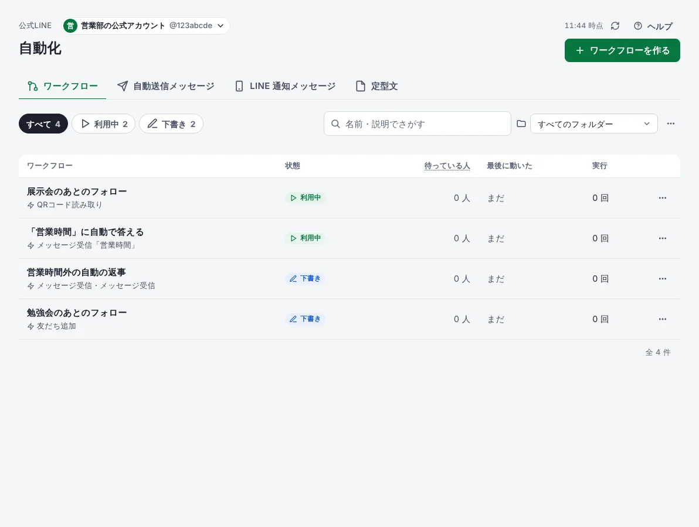Open the more options menu beside folder dropdown

(x=671, y=124)
